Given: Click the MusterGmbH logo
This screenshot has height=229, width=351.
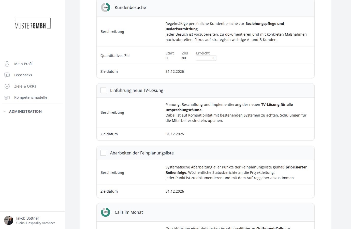Looking at the screenshot, I should [33, 23].
